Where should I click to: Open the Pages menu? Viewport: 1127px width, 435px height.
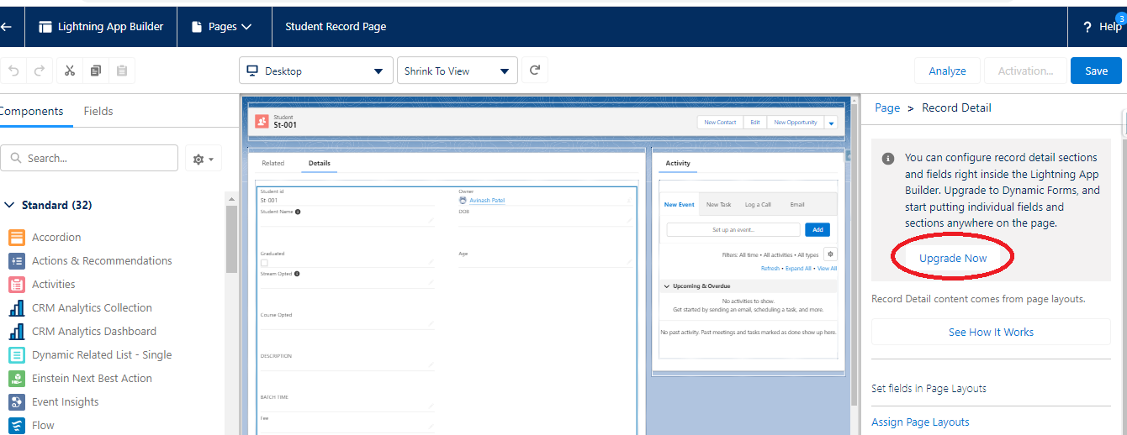pos(222,27)
